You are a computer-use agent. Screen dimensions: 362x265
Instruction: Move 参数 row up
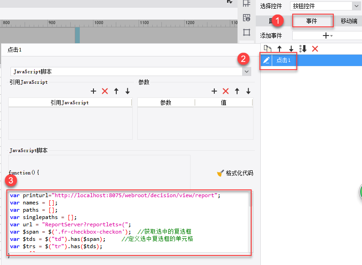pos(237,91)
